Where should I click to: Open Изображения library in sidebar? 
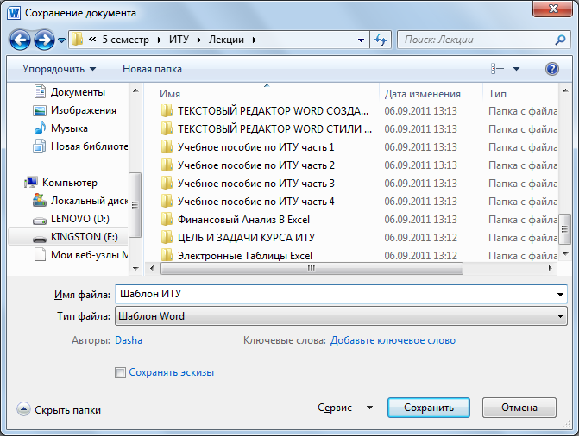point(74,110)
